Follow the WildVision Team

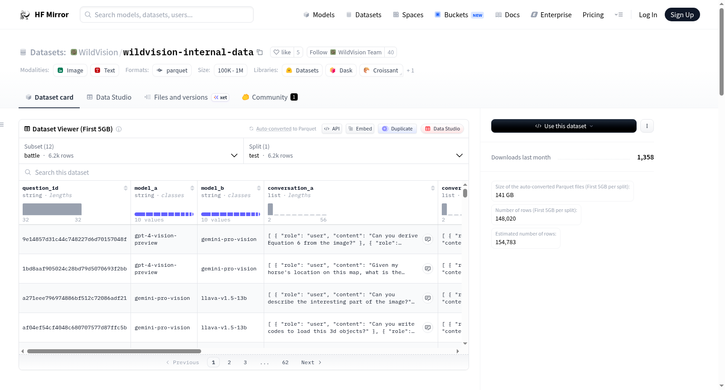346,52
